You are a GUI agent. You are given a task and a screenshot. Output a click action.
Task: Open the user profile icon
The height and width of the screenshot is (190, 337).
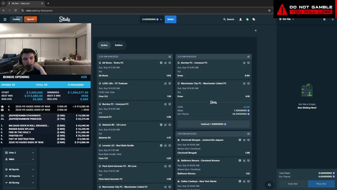pyautogui.click(x=240, y=19)
